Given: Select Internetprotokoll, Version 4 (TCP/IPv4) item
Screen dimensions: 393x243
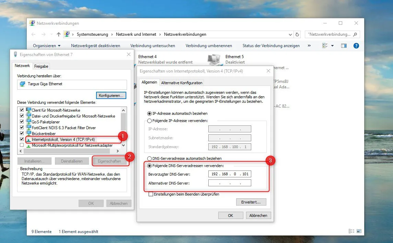Looking at the screenshot, I should (63, 139).
